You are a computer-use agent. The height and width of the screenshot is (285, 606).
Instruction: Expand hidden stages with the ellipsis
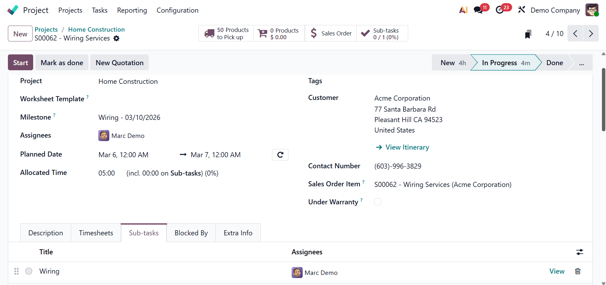[581, 62]
